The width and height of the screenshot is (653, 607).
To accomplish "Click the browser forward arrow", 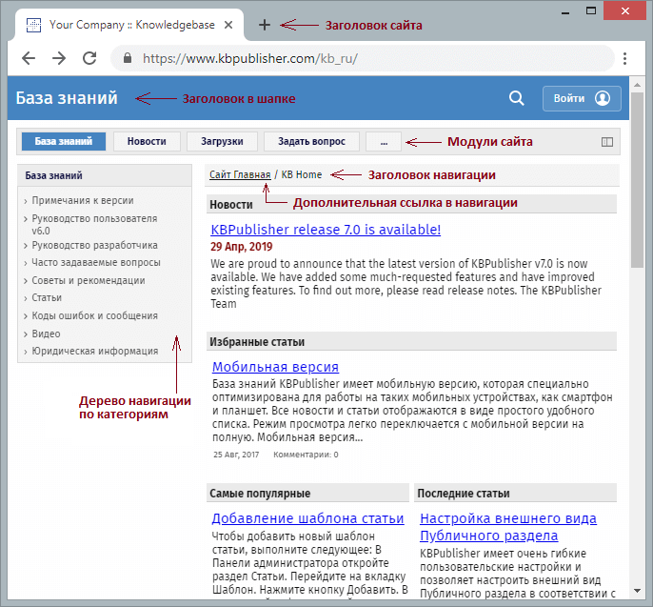I will [59, 58].
